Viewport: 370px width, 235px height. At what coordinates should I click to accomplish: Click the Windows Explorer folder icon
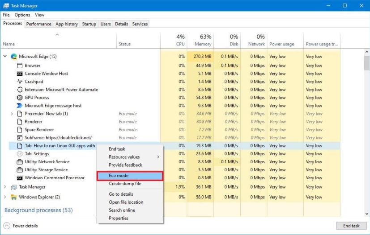point(14,197)
